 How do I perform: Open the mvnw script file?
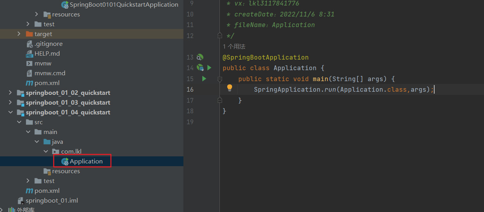pyautogui.click(x=43, y=63)
